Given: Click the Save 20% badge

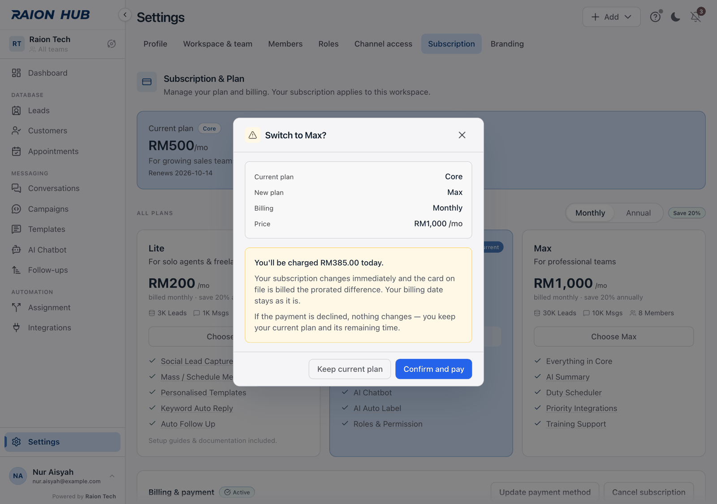Looking at the screenshot, I should click(687, 213).
